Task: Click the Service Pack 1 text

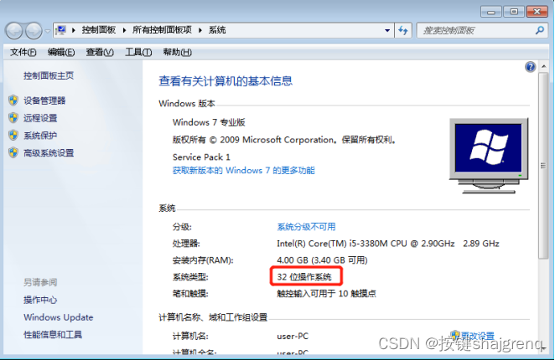Action: coord(201,157)
